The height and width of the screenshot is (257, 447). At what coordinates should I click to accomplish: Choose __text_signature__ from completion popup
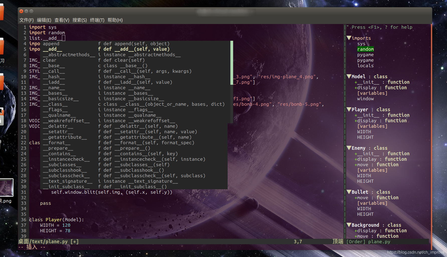tap(134, 181)
